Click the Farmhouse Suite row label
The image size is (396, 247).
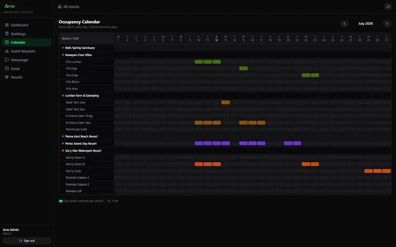[x=76, y=129]
